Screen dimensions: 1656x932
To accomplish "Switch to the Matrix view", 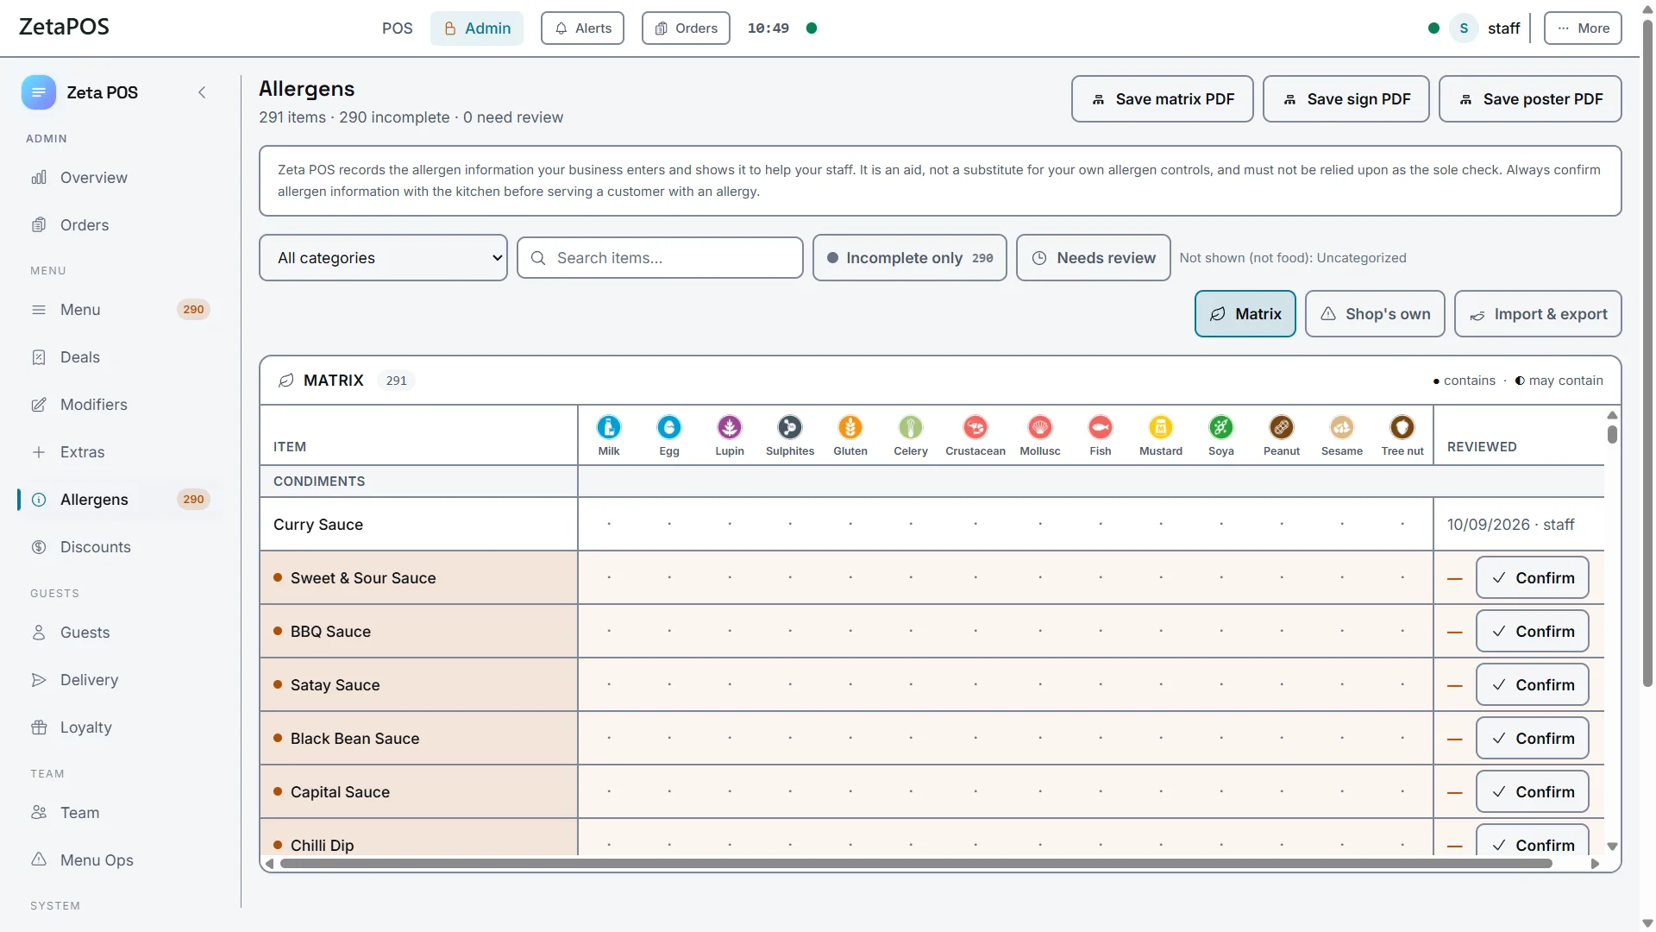I will coord(1245,314).
